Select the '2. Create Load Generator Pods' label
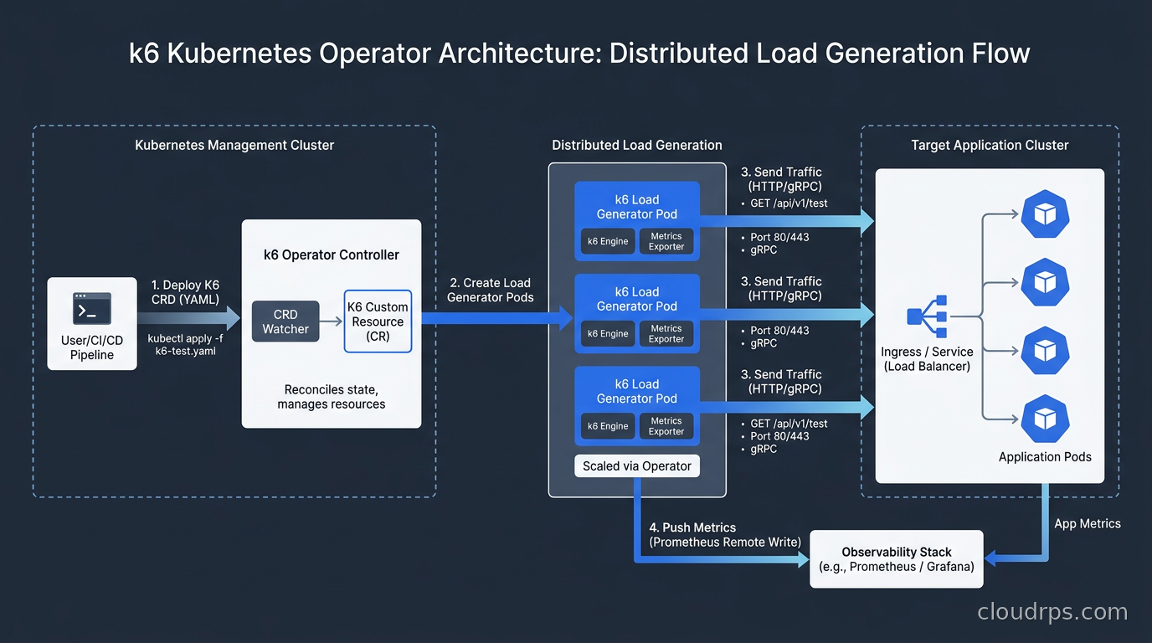 pyautogui.click(x=491, y=290)
